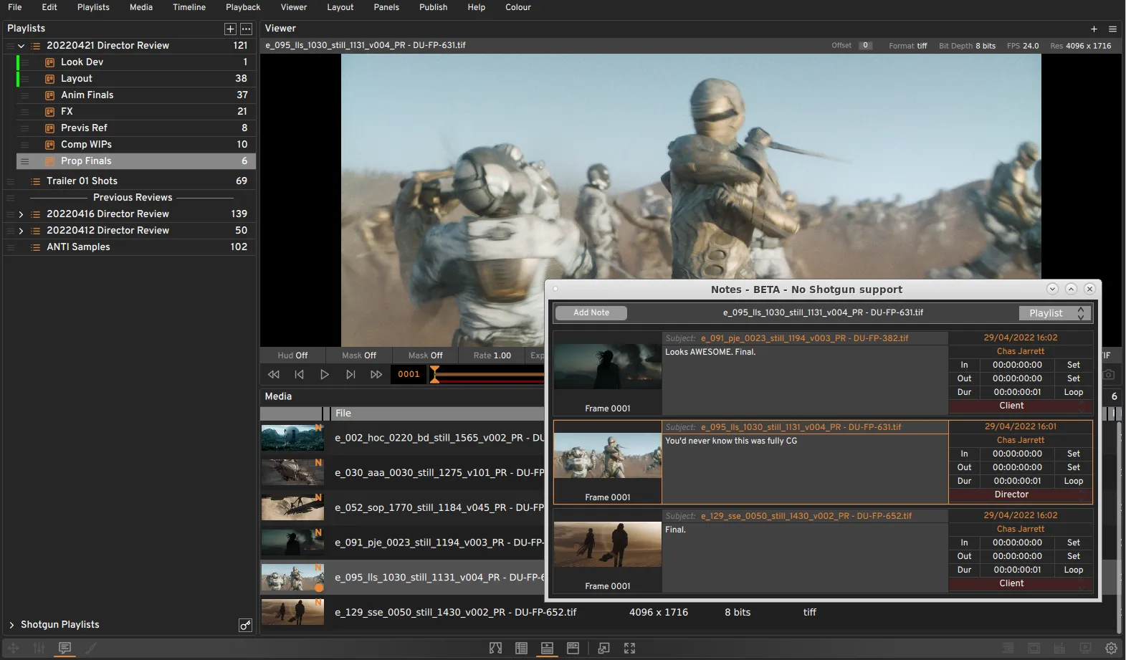Screen dimensions: 1126x660
Task: Toggle the Hud Off control
Action: pyautogui.click(x=292, y=355)
